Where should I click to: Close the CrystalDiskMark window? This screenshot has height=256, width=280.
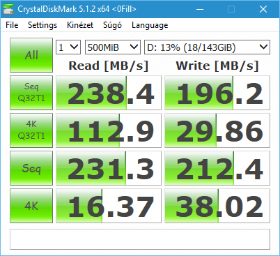coord(263,9)
